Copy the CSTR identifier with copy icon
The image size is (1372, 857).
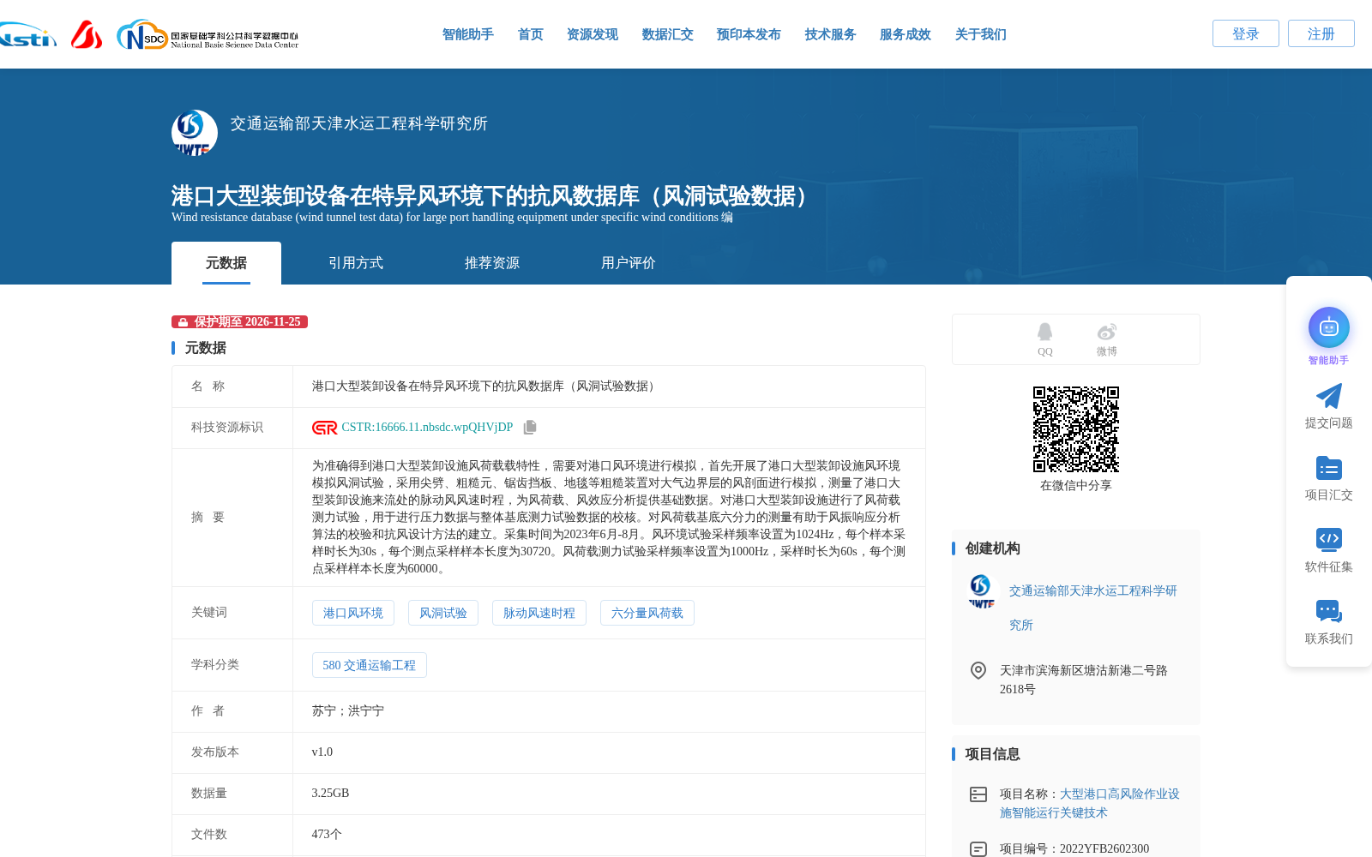(530, 427)
